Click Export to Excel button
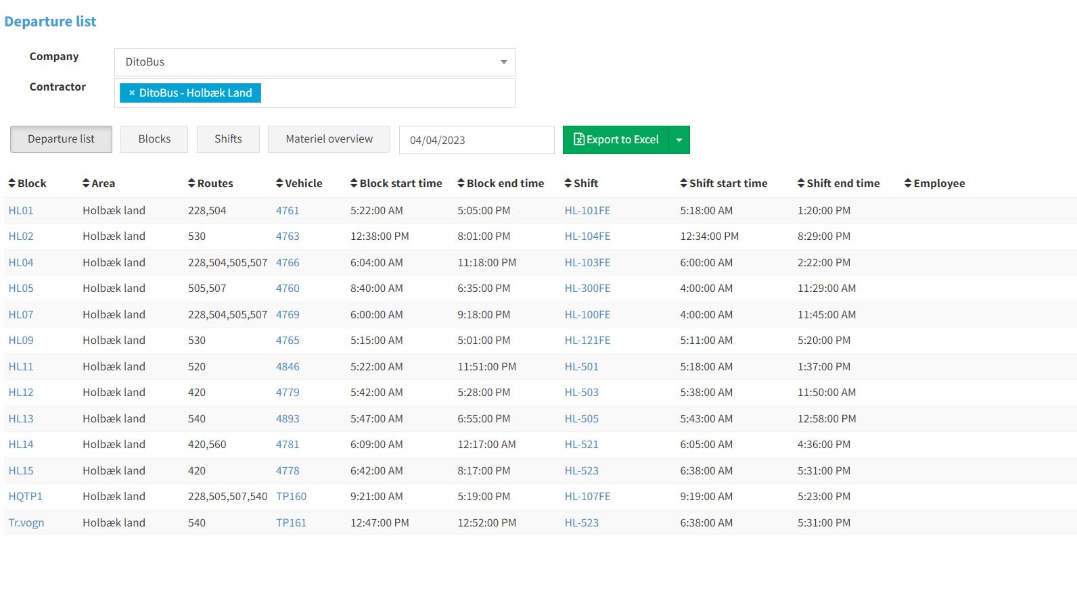Screen dimensions: 1077x590 [616, 140]
